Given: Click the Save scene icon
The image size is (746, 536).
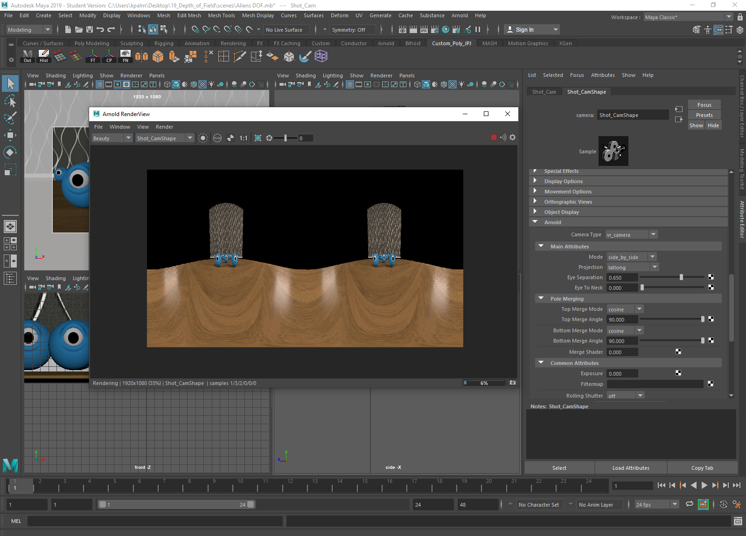Looking at the screenshot, I should coord(90,30).
